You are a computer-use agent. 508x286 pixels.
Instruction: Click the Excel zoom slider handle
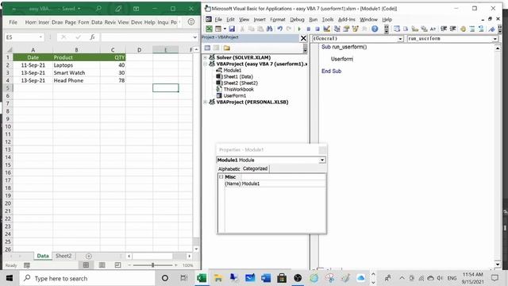coord(152,265)
